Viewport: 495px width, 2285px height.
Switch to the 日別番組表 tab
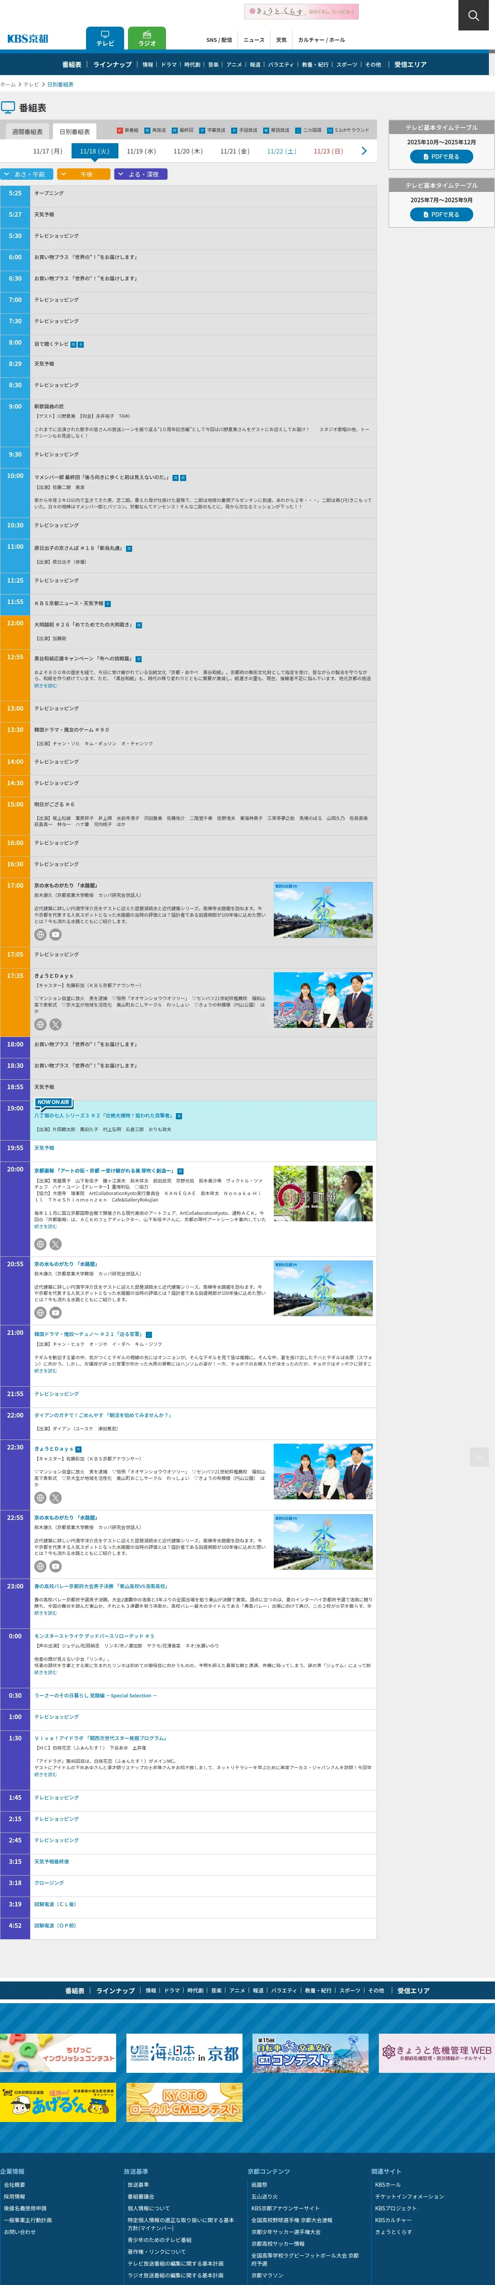click(x=75, y=131)
